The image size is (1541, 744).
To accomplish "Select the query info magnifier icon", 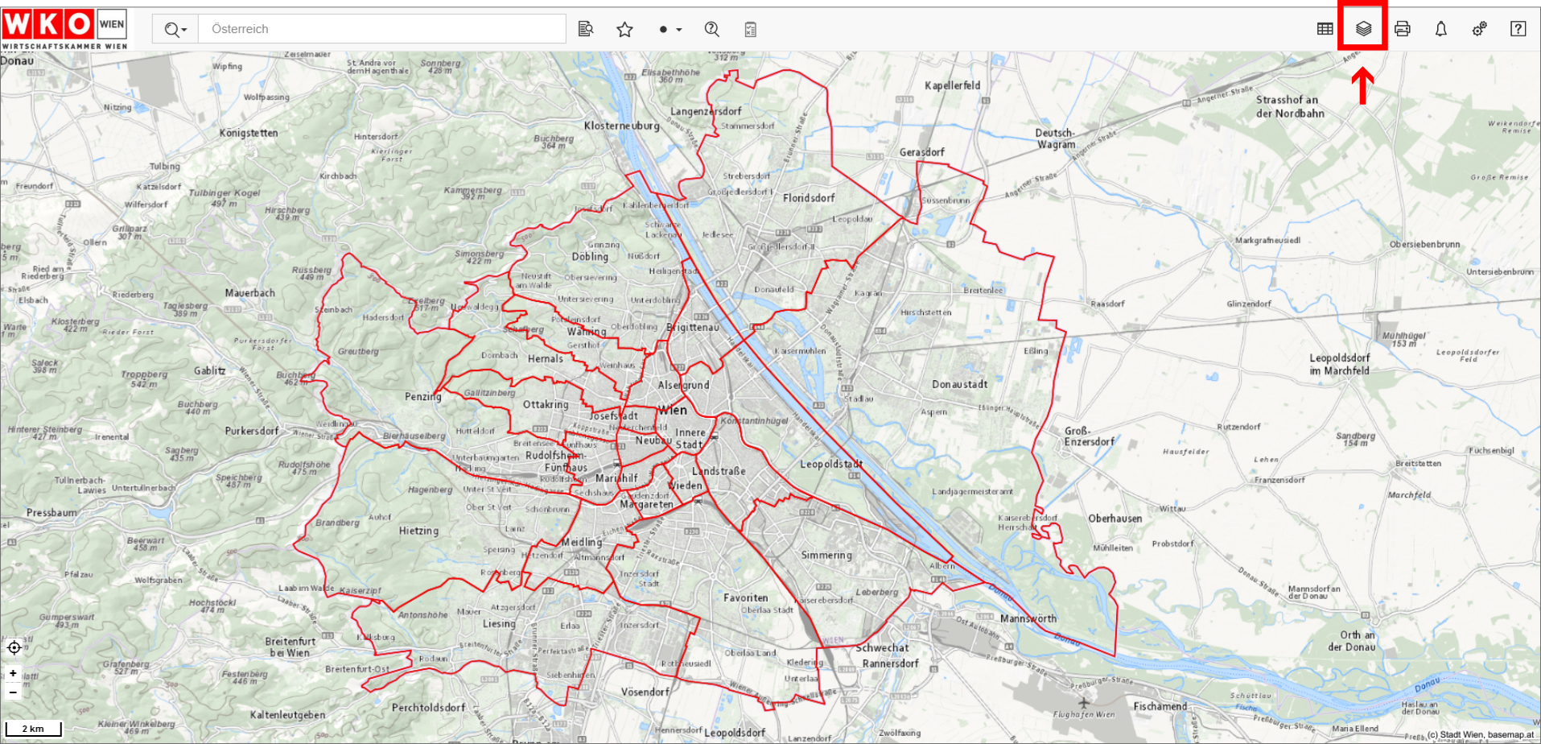I will tap(711, 29).
